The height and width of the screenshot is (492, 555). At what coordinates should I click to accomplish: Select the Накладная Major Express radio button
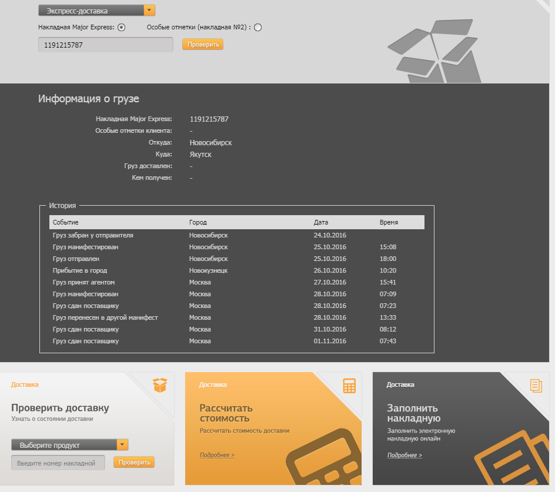(121, 27)
